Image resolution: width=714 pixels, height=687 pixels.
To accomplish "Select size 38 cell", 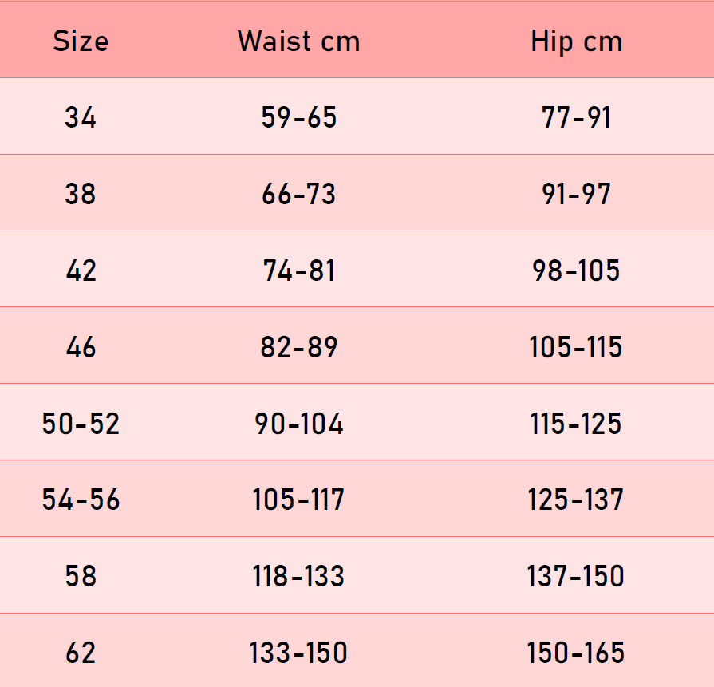I will click(x=81, y=194).
